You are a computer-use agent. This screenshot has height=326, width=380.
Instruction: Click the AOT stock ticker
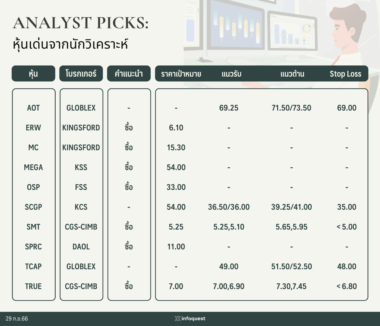33,108
